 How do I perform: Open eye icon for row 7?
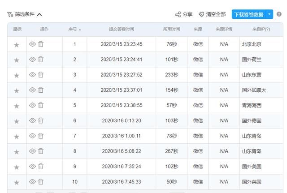click(x=32, y=136)
